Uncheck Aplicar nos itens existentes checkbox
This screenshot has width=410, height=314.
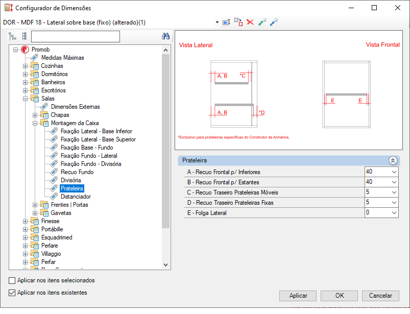point(12,293)
